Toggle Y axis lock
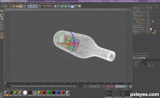160x98 pixels. click(33, 6)
